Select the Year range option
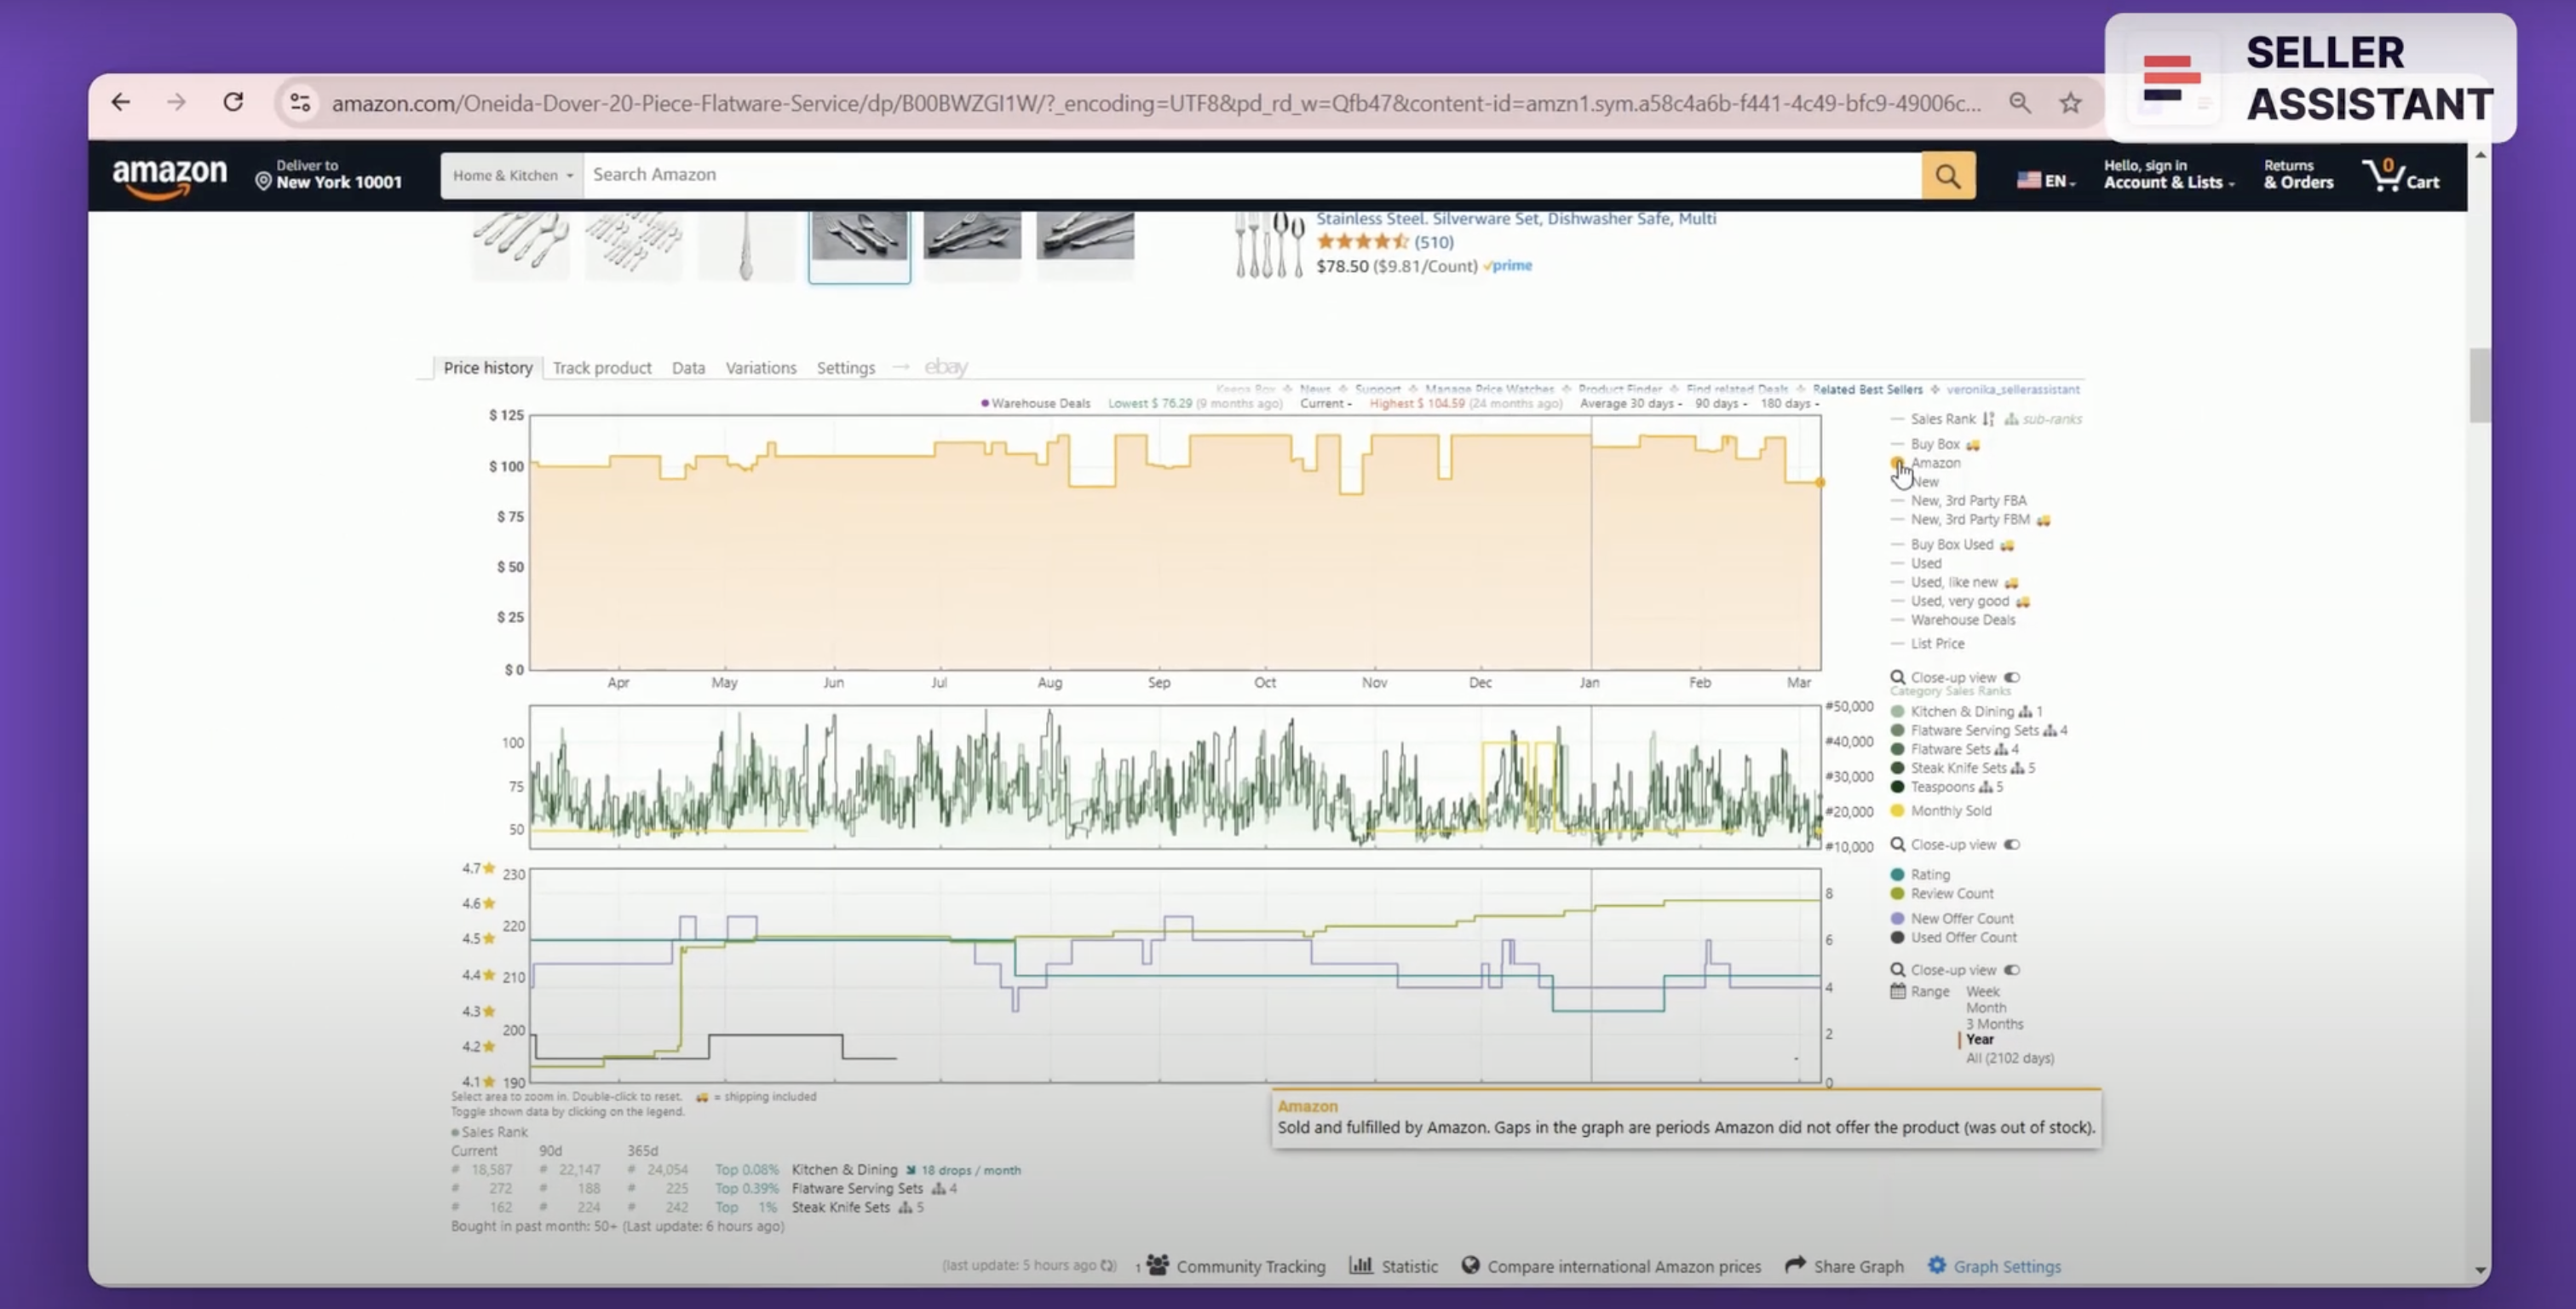The height and width of the screenshot is (1309, 2576). click(1980, 1040)
